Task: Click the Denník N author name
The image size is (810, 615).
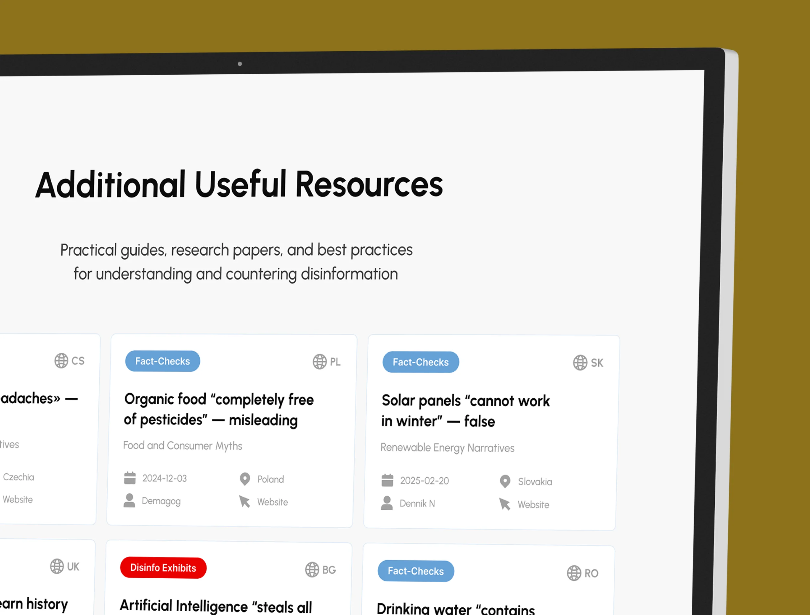Action: (417, 503)
